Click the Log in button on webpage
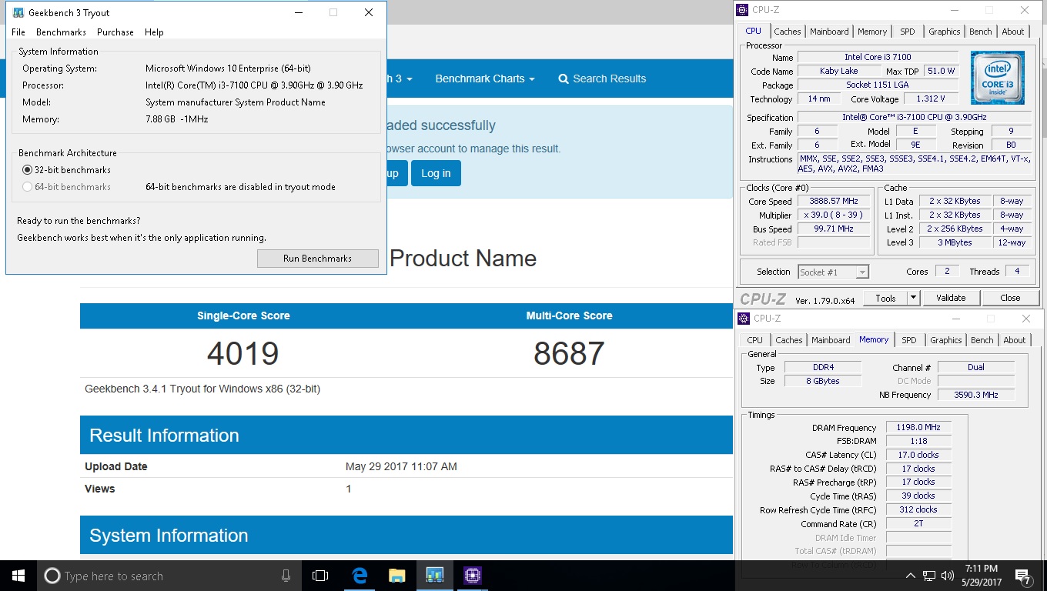This screenshot has width=1047, height=591. pos(436,173)
